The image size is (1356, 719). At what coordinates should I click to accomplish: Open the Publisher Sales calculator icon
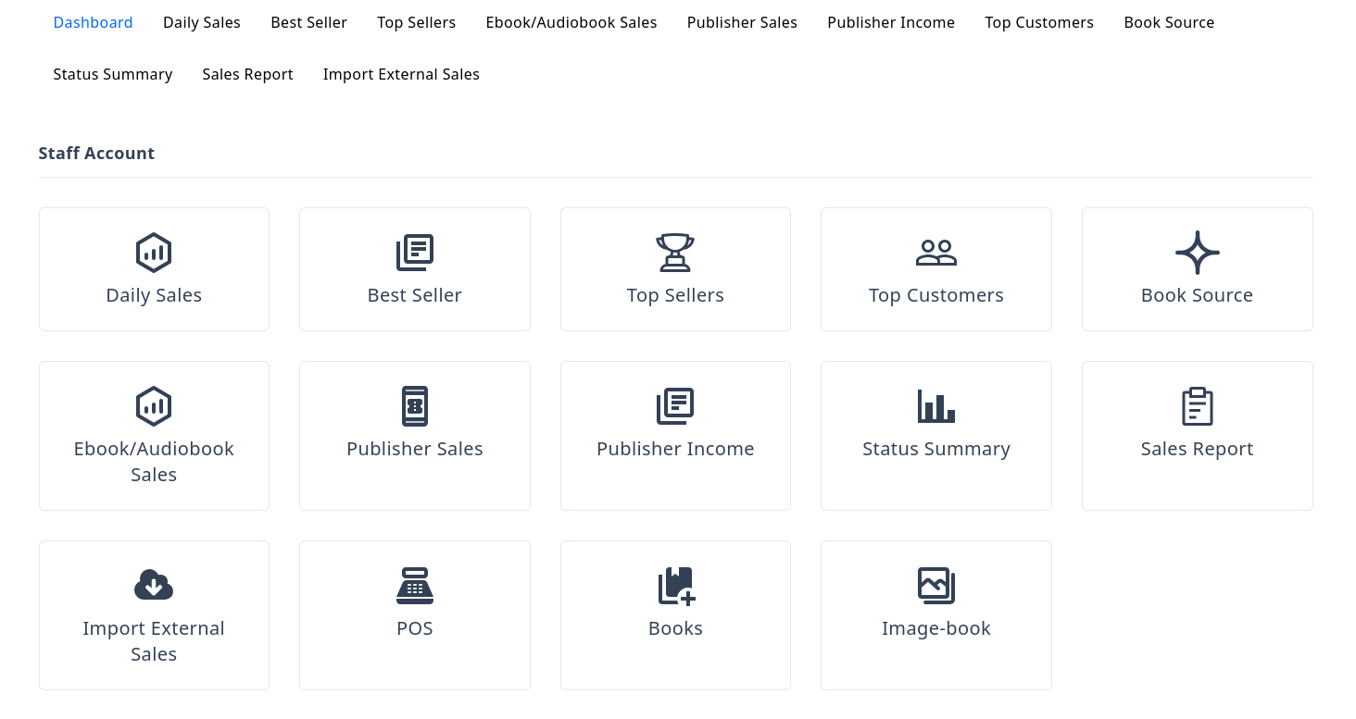coord(414,406)
